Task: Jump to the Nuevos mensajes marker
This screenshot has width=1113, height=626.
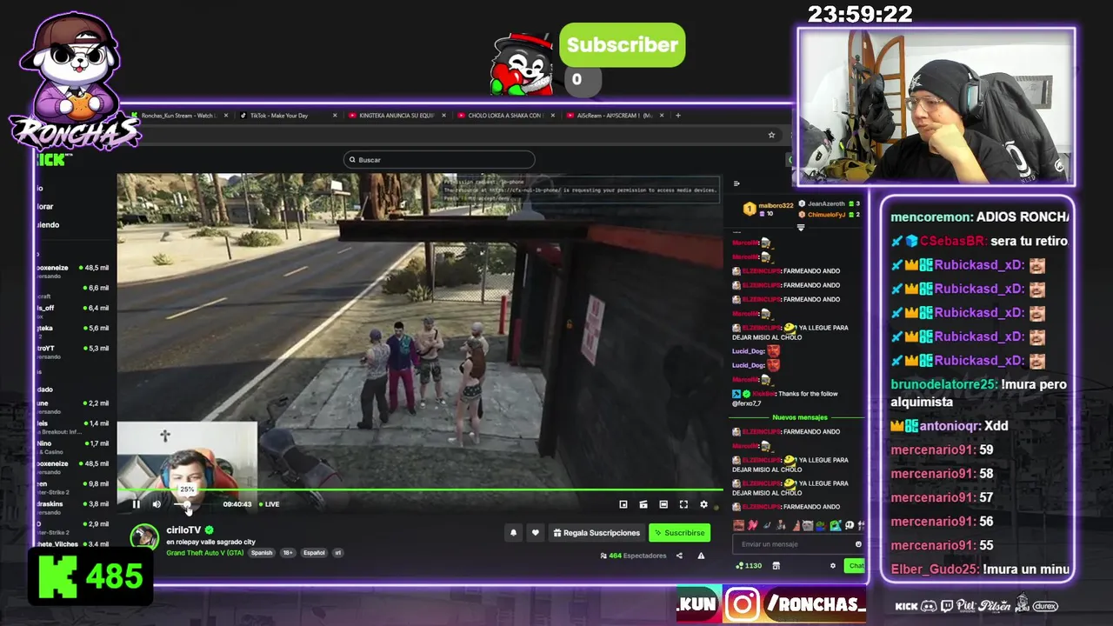Action: click(x=800, y=417)
